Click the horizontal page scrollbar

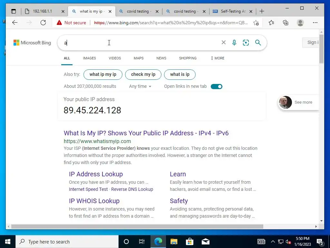pos(137,226)
